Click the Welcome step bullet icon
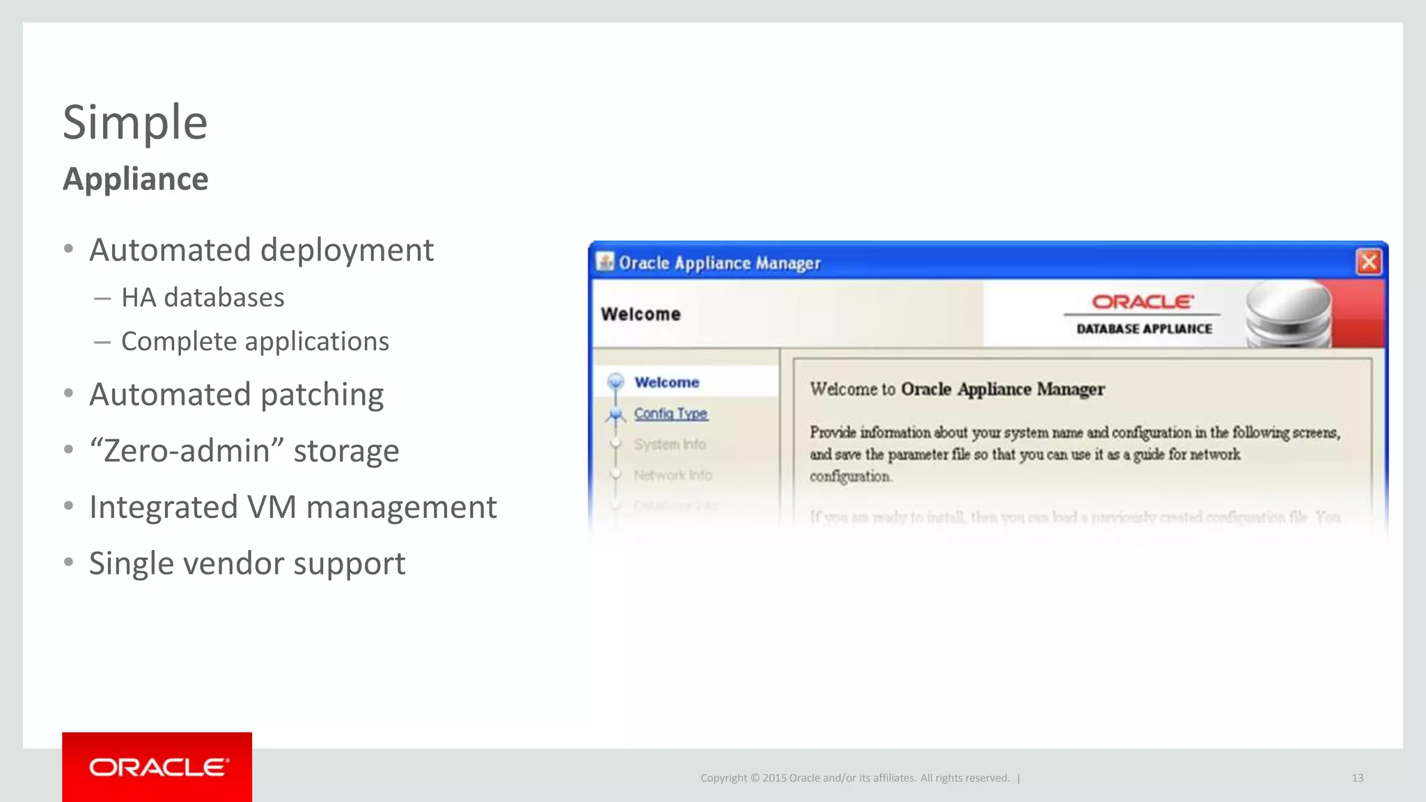1426x802 pixels. (616, 382)
